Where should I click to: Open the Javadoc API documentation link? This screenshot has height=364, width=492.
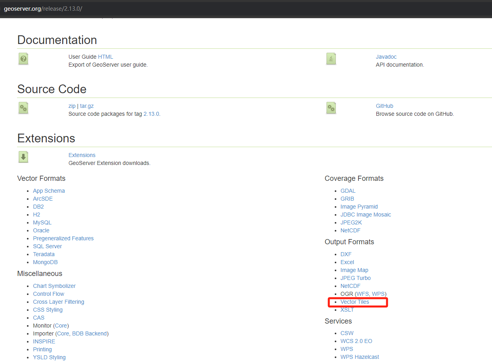click(x=386, y=57)
